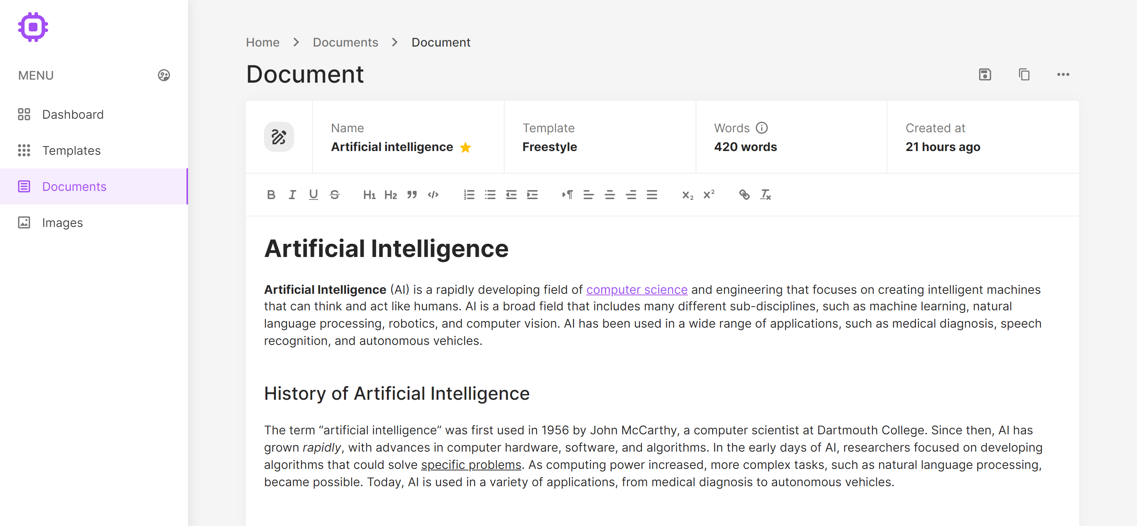Click the computer science hyperlink

point(637,289)
